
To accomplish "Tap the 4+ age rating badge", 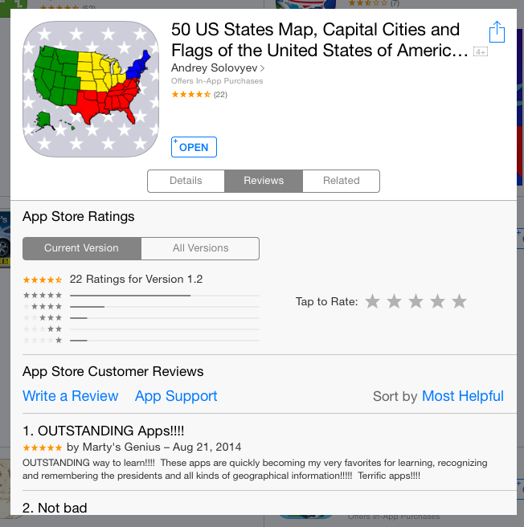I will 481,51.
